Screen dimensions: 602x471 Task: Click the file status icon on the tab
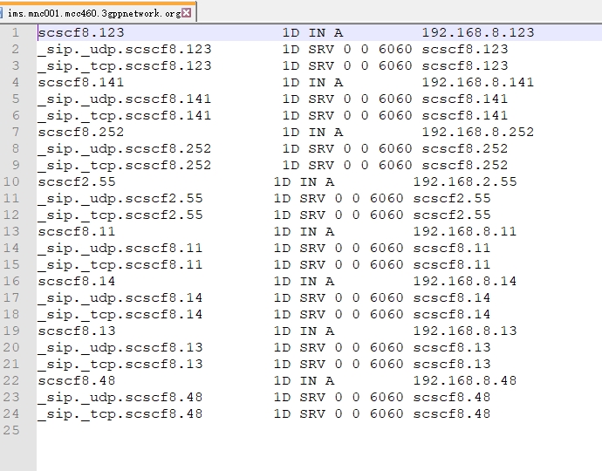tap(3, 13)
